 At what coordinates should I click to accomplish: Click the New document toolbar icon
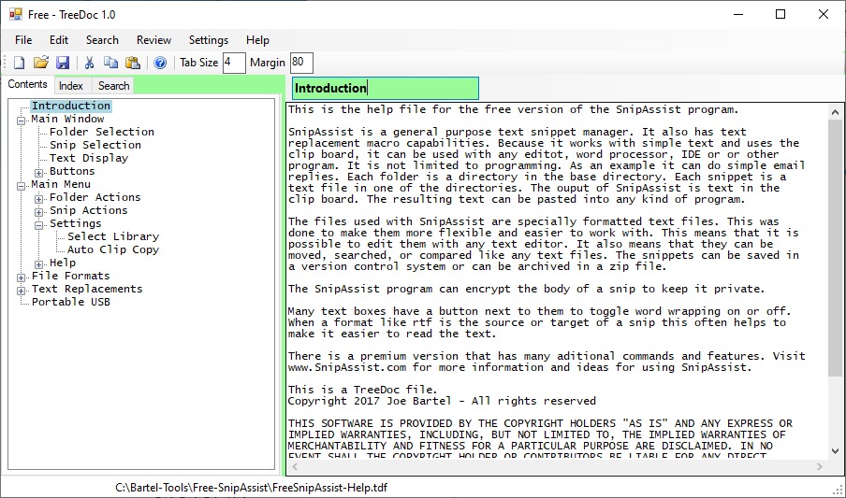click(x=20, y=63)
